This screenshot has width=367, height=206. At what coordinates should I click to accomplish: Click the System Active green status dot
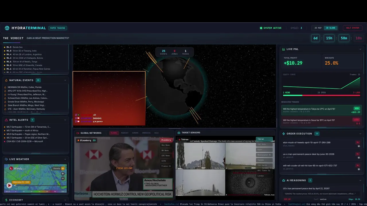(x=261, y=28)
